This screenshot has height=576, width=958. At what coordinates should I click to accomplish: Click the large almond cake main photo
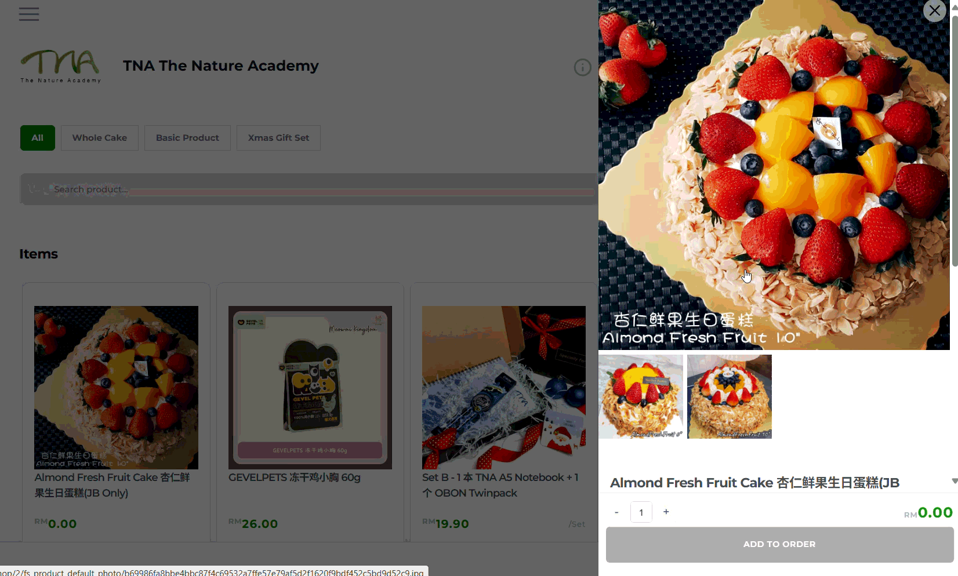point(774,174)
